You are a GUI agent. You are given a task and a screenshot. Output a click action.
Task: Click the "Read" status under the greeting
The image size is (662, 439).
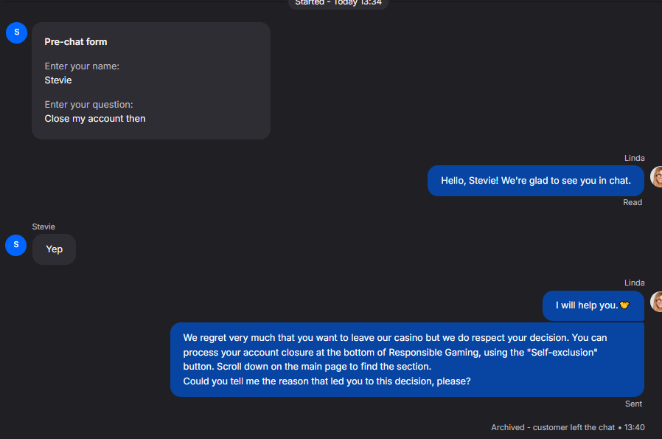pyautogui.click(x=633, y=202)
